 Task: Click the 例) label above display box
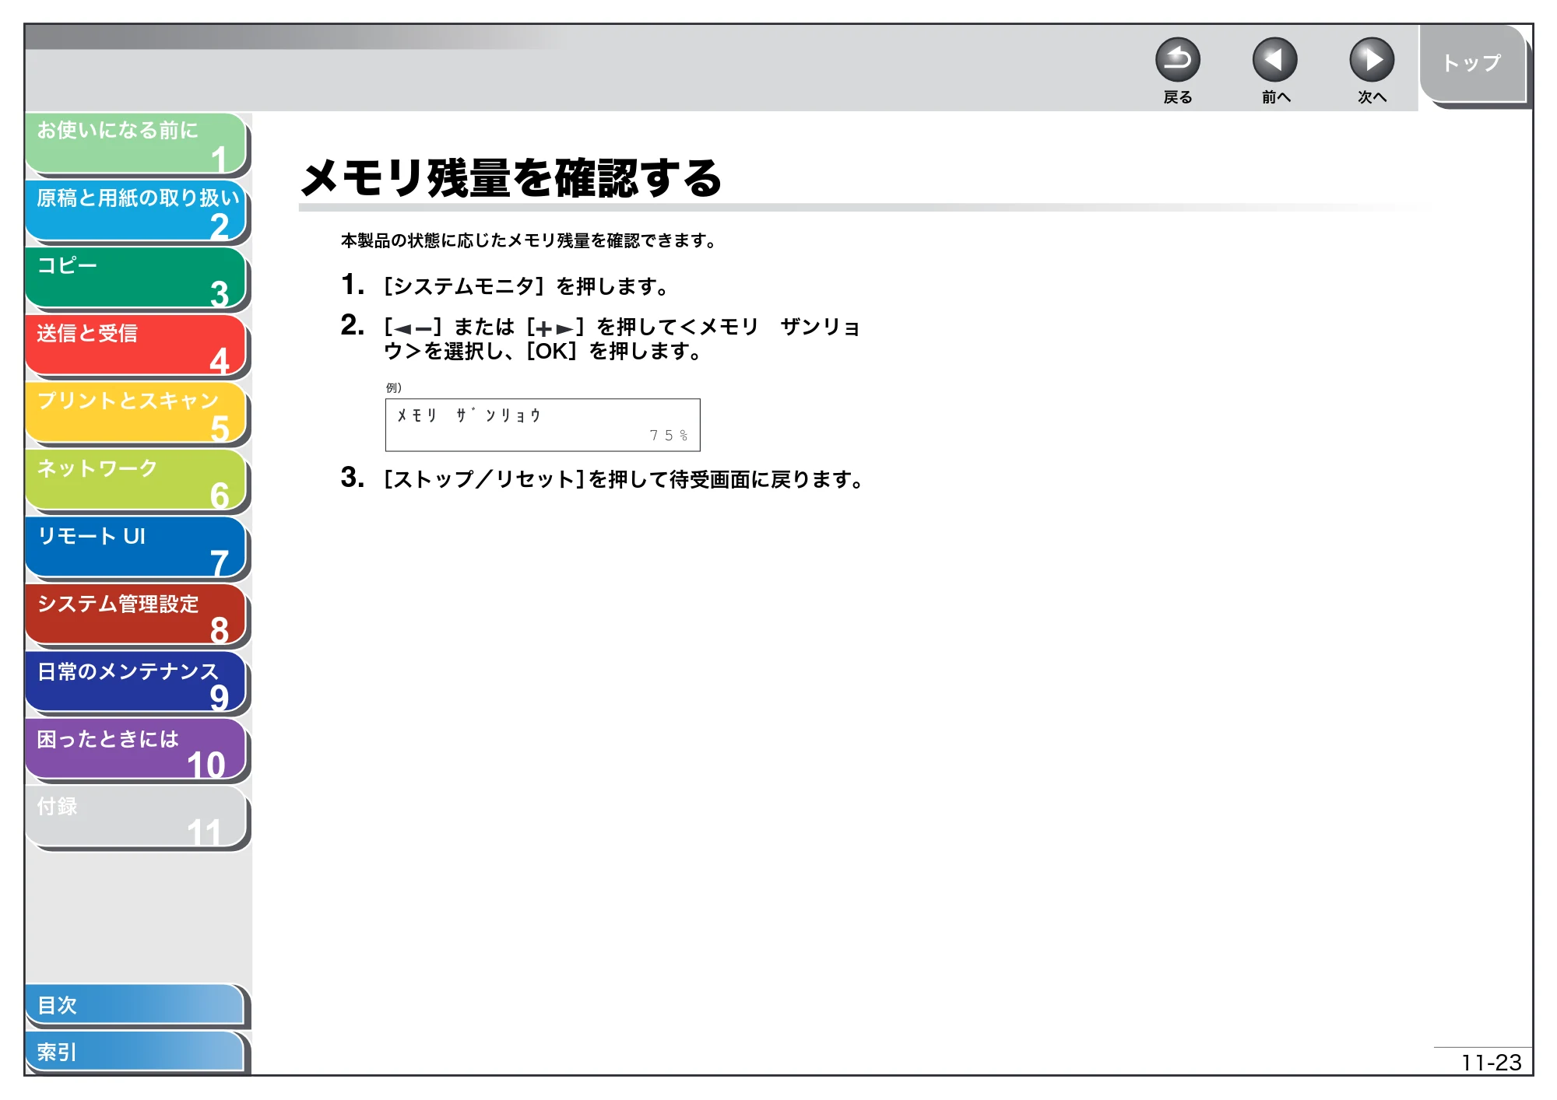(394, 387)
